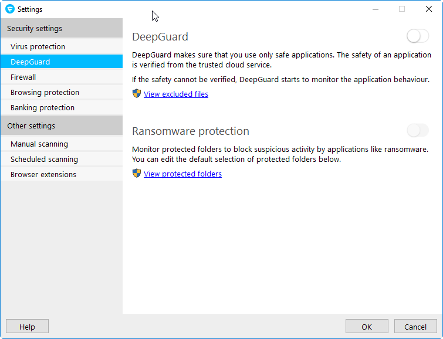443x339 pixels.
Task: Click the Cancel button
Action: (x=415, y=327)
